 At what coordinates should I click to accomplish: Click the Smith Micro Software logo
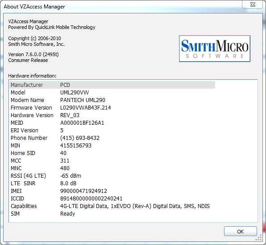pos(215,49)
